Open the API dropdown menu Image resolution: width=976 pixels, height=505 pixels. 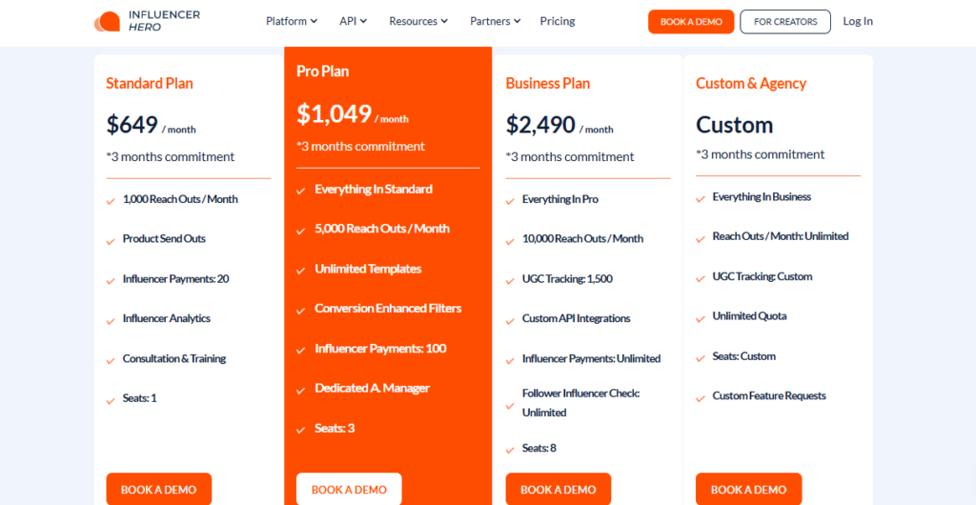click(353, 21)
